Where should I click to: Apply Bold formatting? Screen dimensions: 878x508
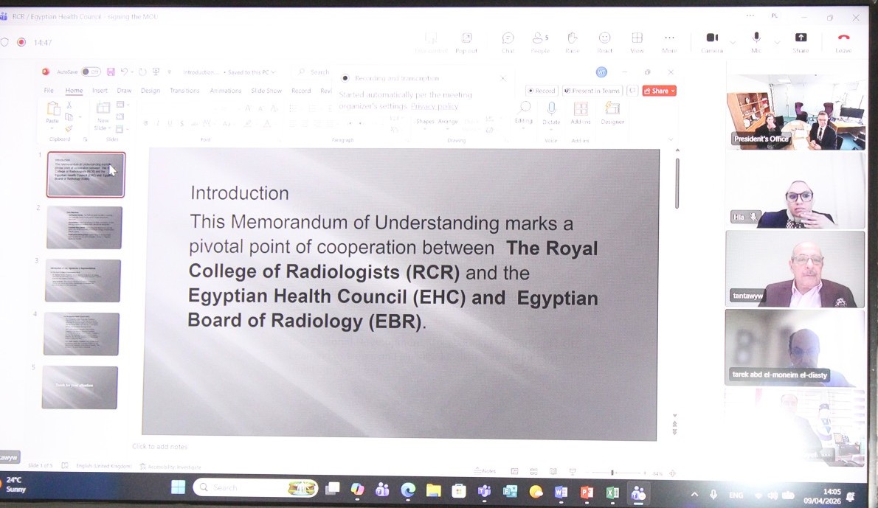145,123
